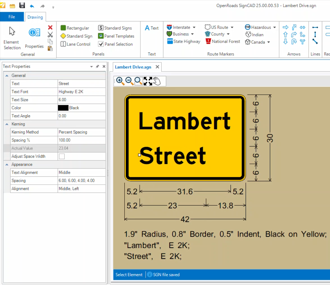
Task: Select the Zoom In magnifier tool
Action: click(120, 81)
